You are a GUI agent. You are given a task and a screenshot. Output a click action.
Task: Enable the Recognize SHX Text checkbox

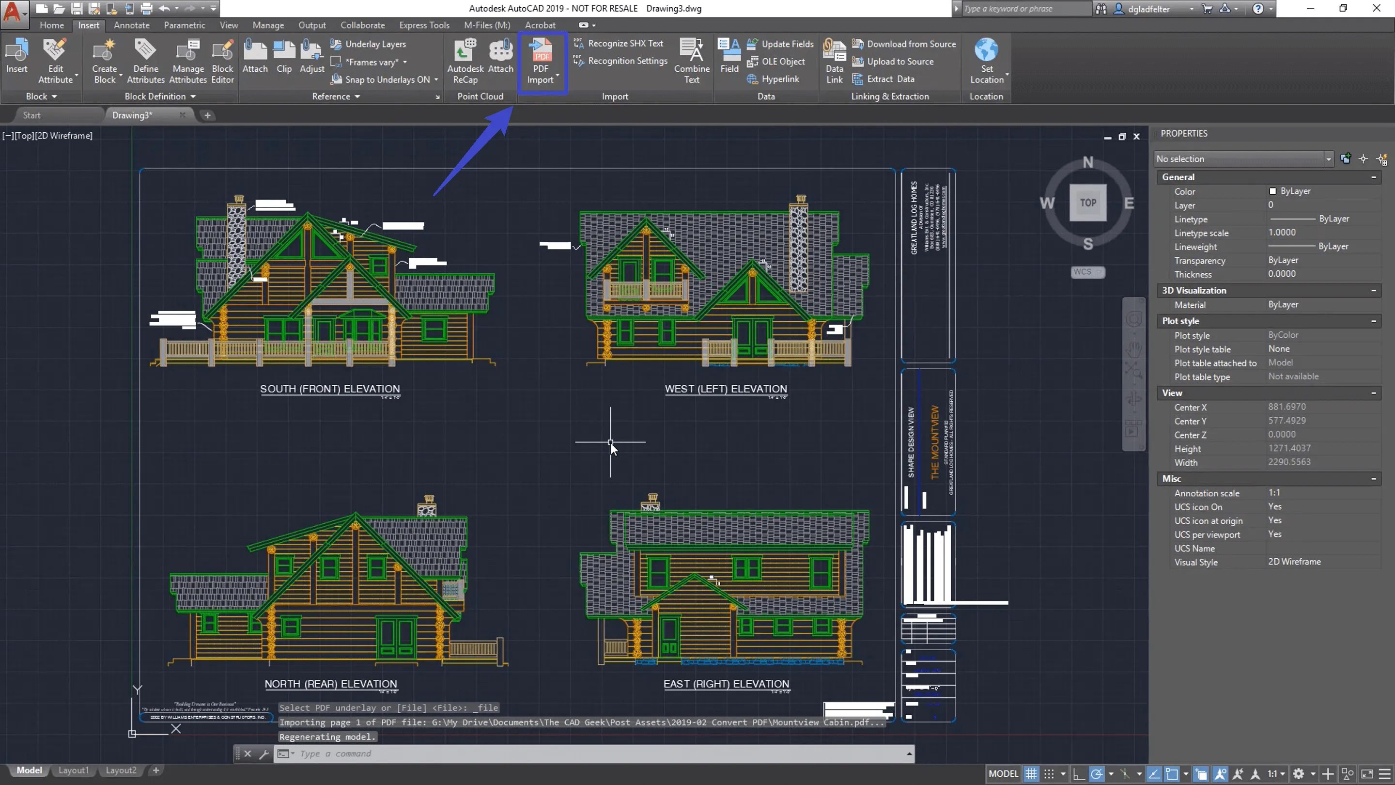point(621,43)
